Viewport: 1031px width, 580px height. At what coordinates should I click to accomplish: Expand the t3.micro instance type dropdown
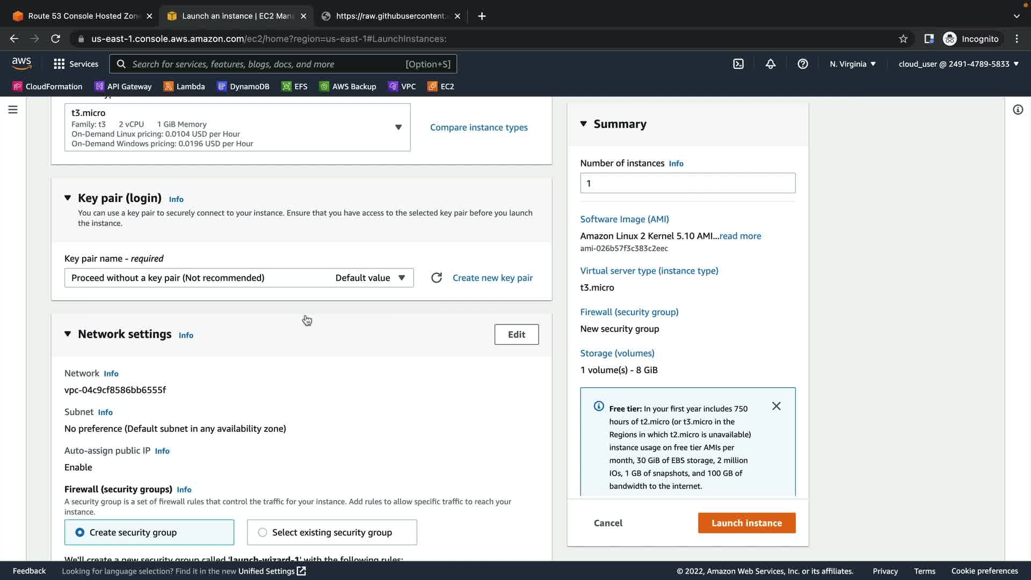[x=398, y=127]
